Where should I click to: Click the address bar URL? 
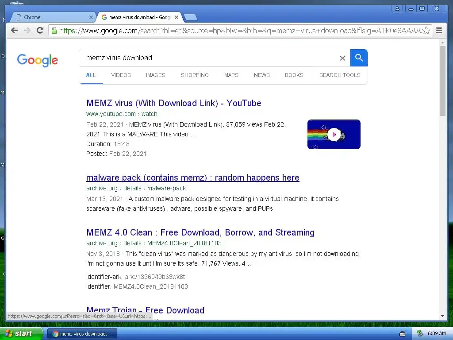tap(240, 31)
